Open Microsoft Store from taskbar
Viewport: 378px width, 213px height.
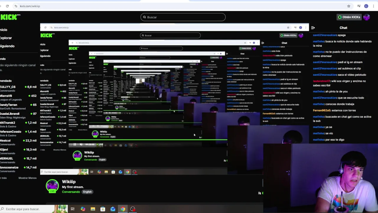(x=103, y=209)
